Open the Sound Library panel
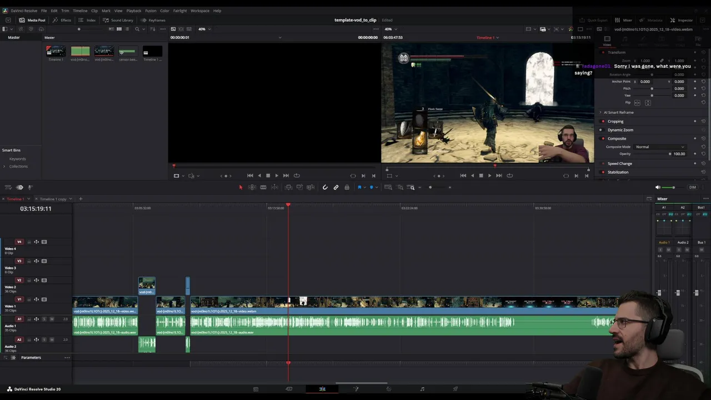 (118, 20)
